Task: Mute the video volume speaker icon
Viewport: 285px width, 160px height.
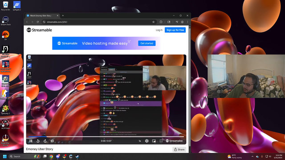Action: coord(52,141)
